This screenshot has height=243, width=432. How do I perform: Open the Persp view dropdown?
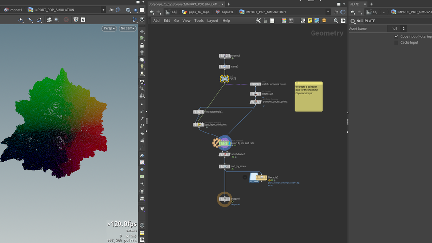click(109, 29)
